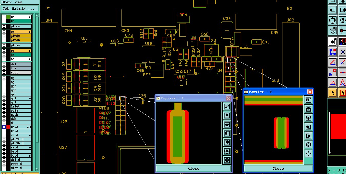The width and height of the screenshot is (346, 174).
Task: Select the 'ss' silkscreen layer row
Action: [21, 51]
